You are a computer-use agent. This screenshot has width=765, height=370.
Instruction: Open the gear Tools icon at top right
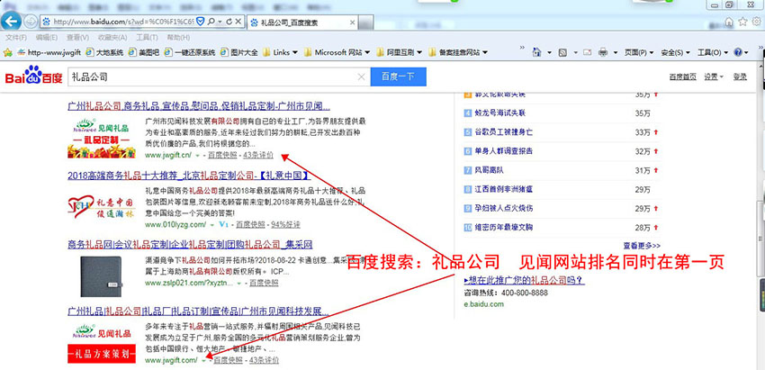tap(756, 22)
